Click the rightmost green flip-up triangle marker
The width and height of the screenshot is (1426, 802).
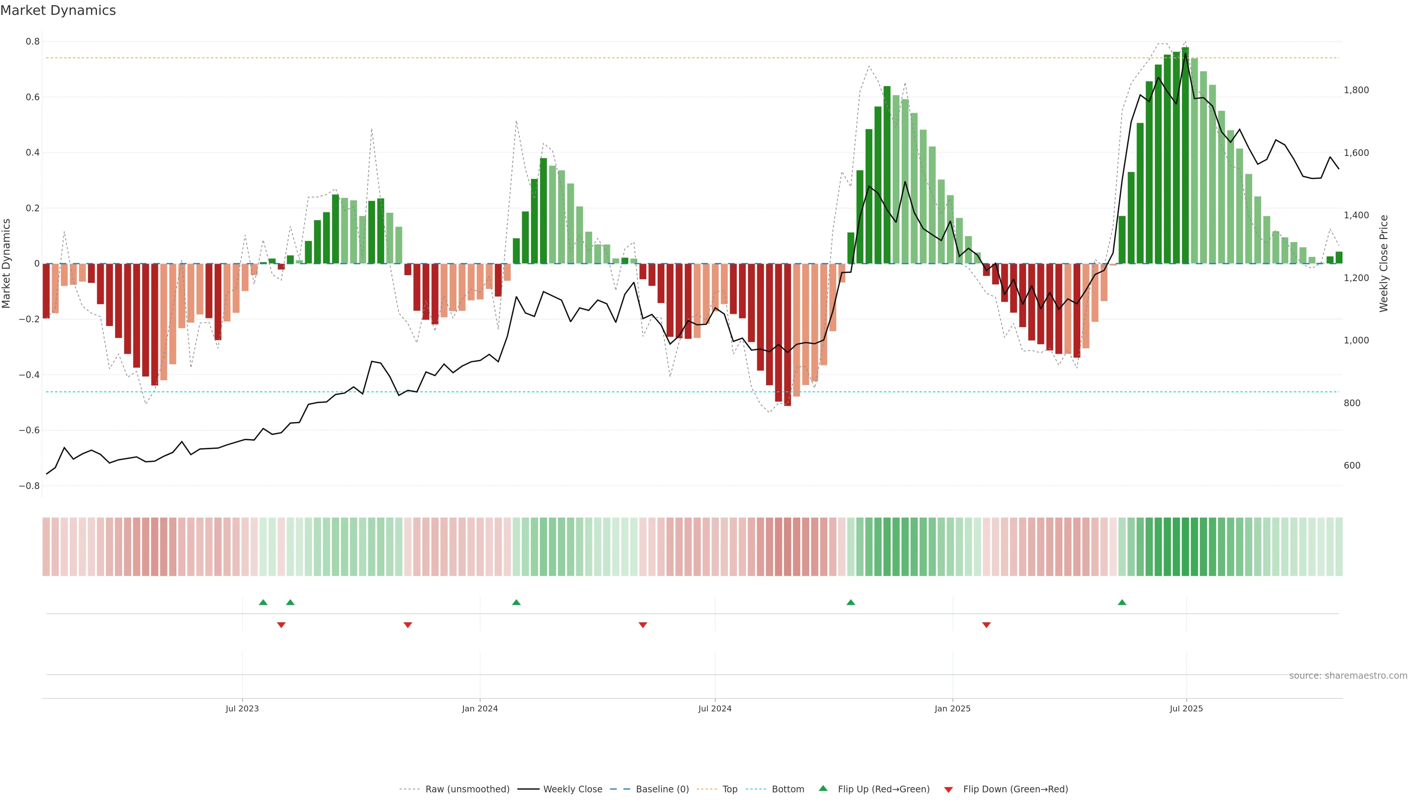pyautogui.click(x=1121, y=602)
